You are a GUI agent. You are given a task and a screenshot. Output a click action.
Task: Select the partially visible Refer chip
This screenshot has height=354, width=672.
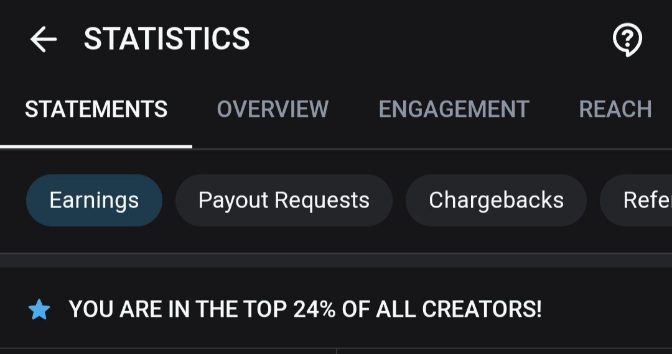tap(641, 201)
